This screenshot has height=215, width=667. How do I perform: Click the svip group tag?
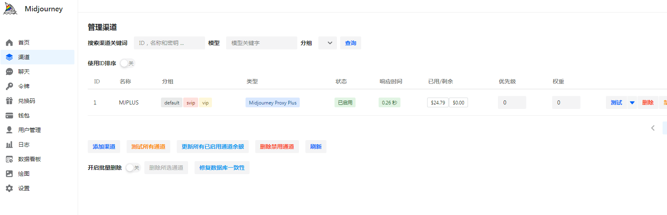click(191, 103)
